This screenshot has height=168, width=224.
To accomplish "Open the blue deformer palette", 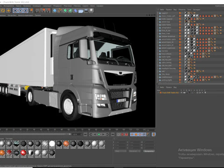I will (76, 11).
